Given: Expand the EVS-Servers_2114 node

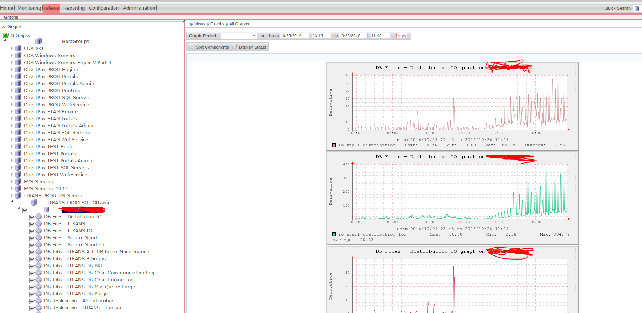Looking at the screenshot, I should [12, 189].
